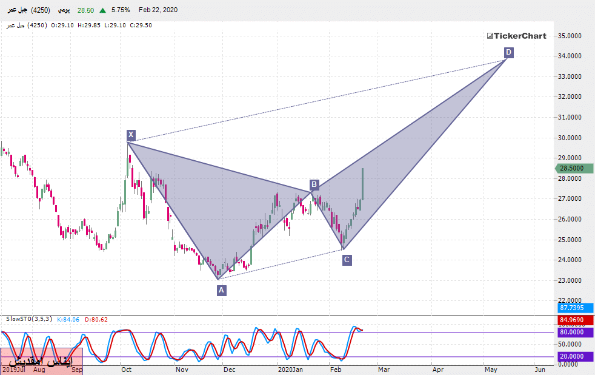The height and width of the screenshot is (375, 595).
Task: Select the A point marker at pattern low
Action: click(221, 290)
